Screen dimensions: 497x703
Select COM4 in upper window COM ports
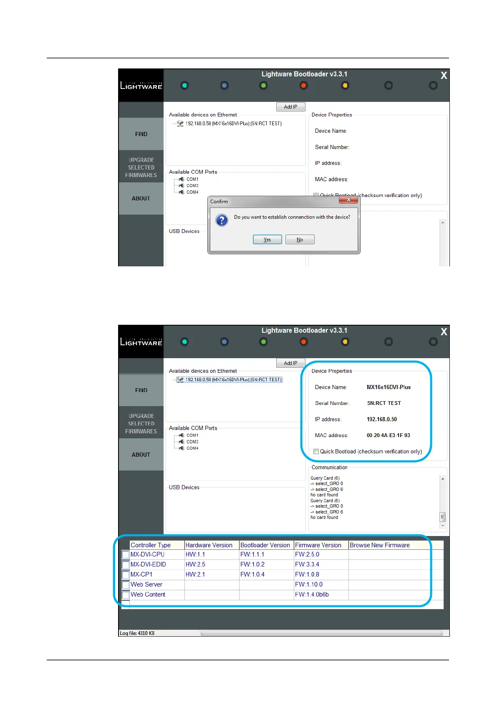[192, 192]
